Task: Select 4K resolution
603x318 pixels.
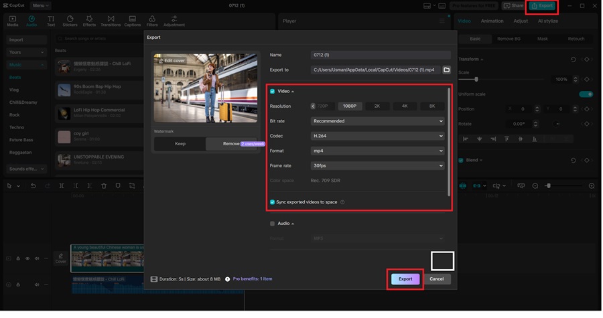Action: pos(405,106)
